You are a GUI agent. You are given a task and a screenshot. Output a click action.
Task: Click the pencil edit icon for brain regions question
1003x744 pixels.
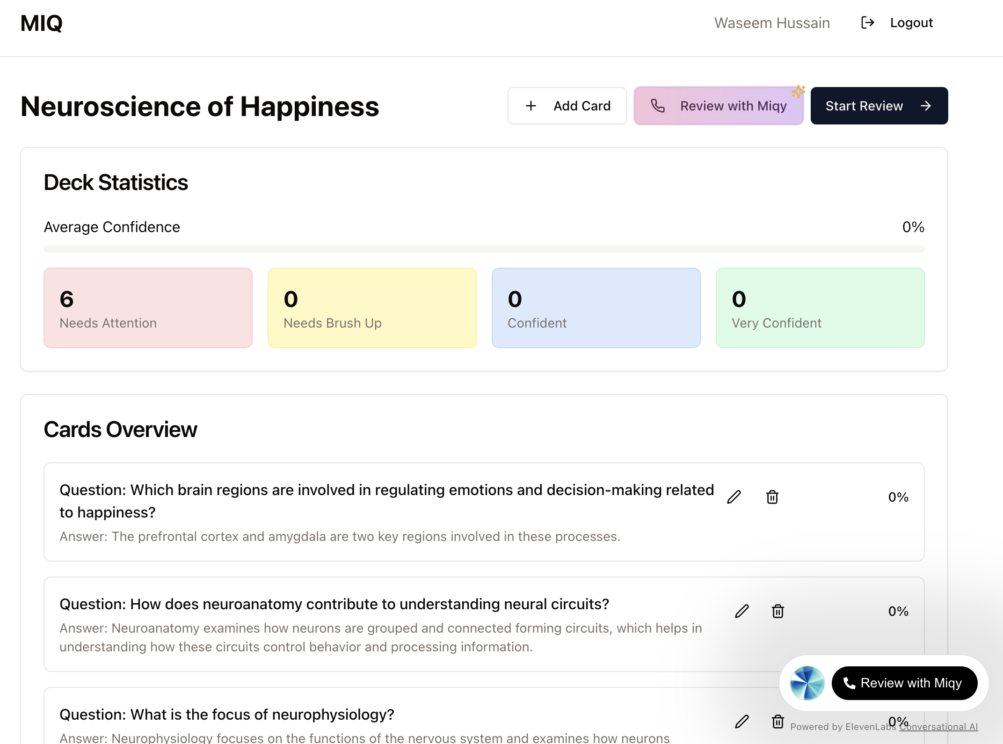pos(734,497)
